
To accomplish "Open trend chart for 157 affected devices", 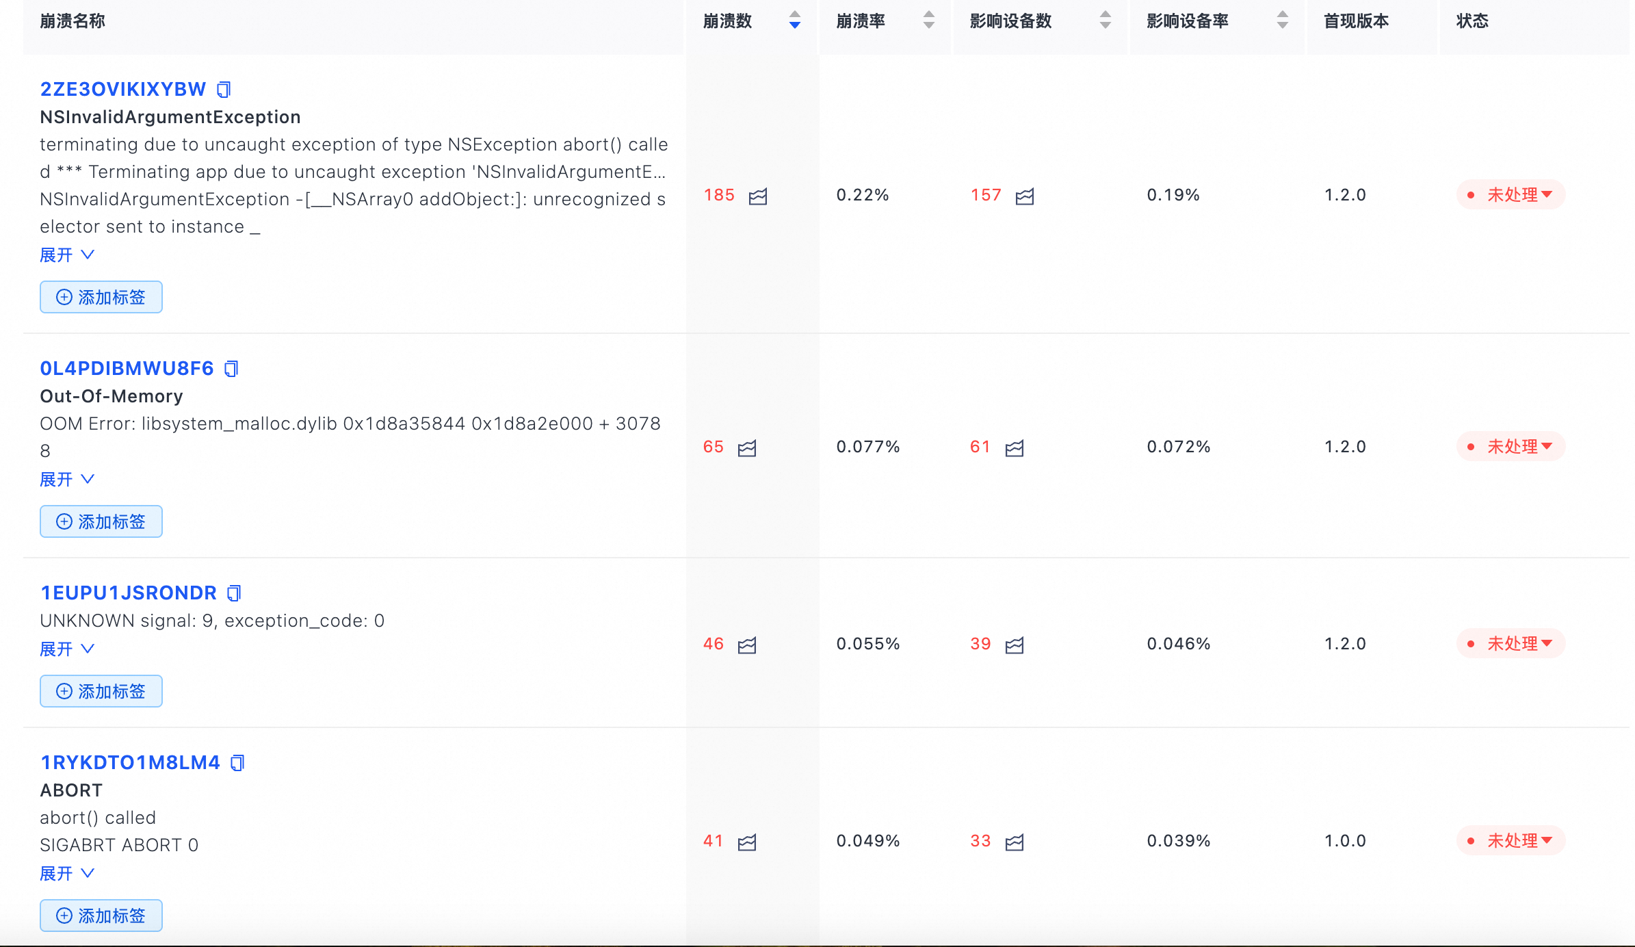I will 1025,196.
